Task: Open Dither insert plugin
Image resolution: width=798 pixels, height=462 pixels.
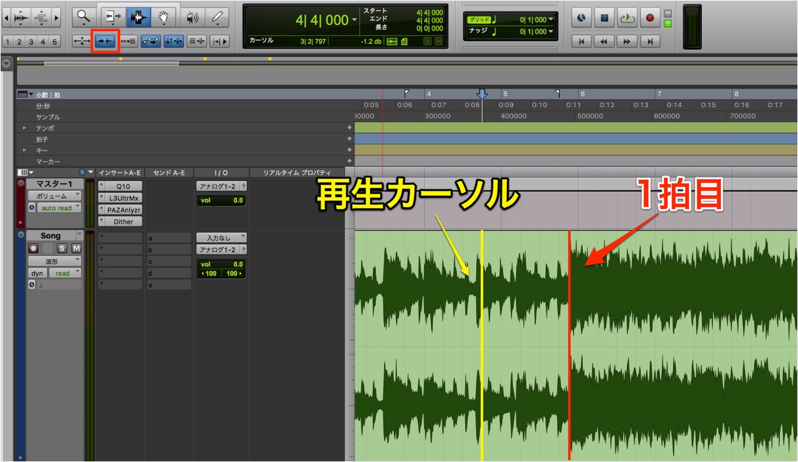Action: (x=124, y=222)
